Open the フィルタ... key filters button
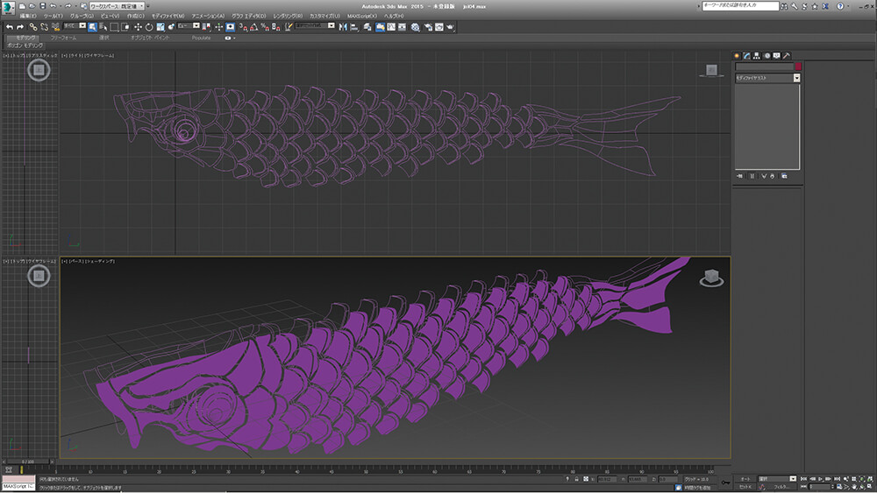The image size is (877, 493). tap(781, 487)
